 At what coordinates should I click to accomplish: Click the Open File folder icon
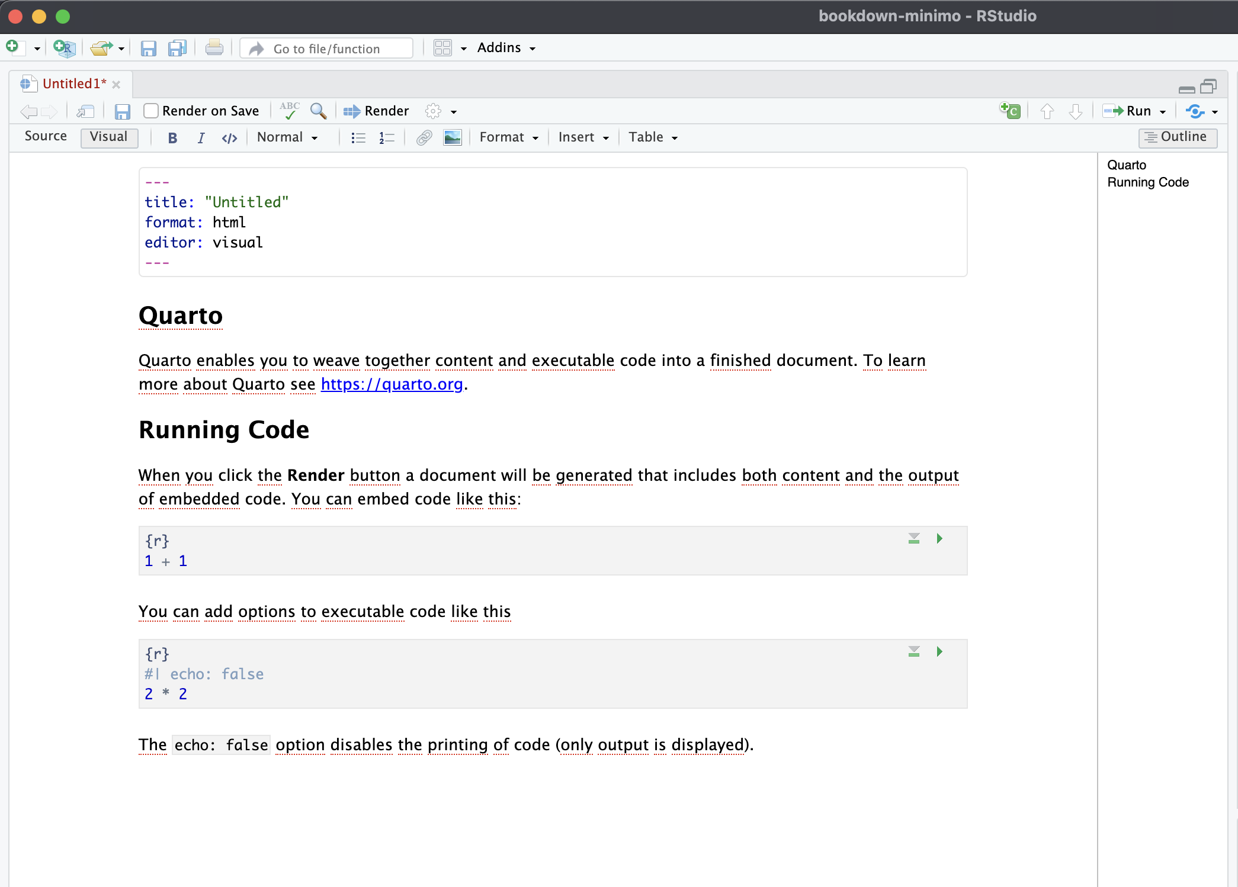[x=101, y=48]
